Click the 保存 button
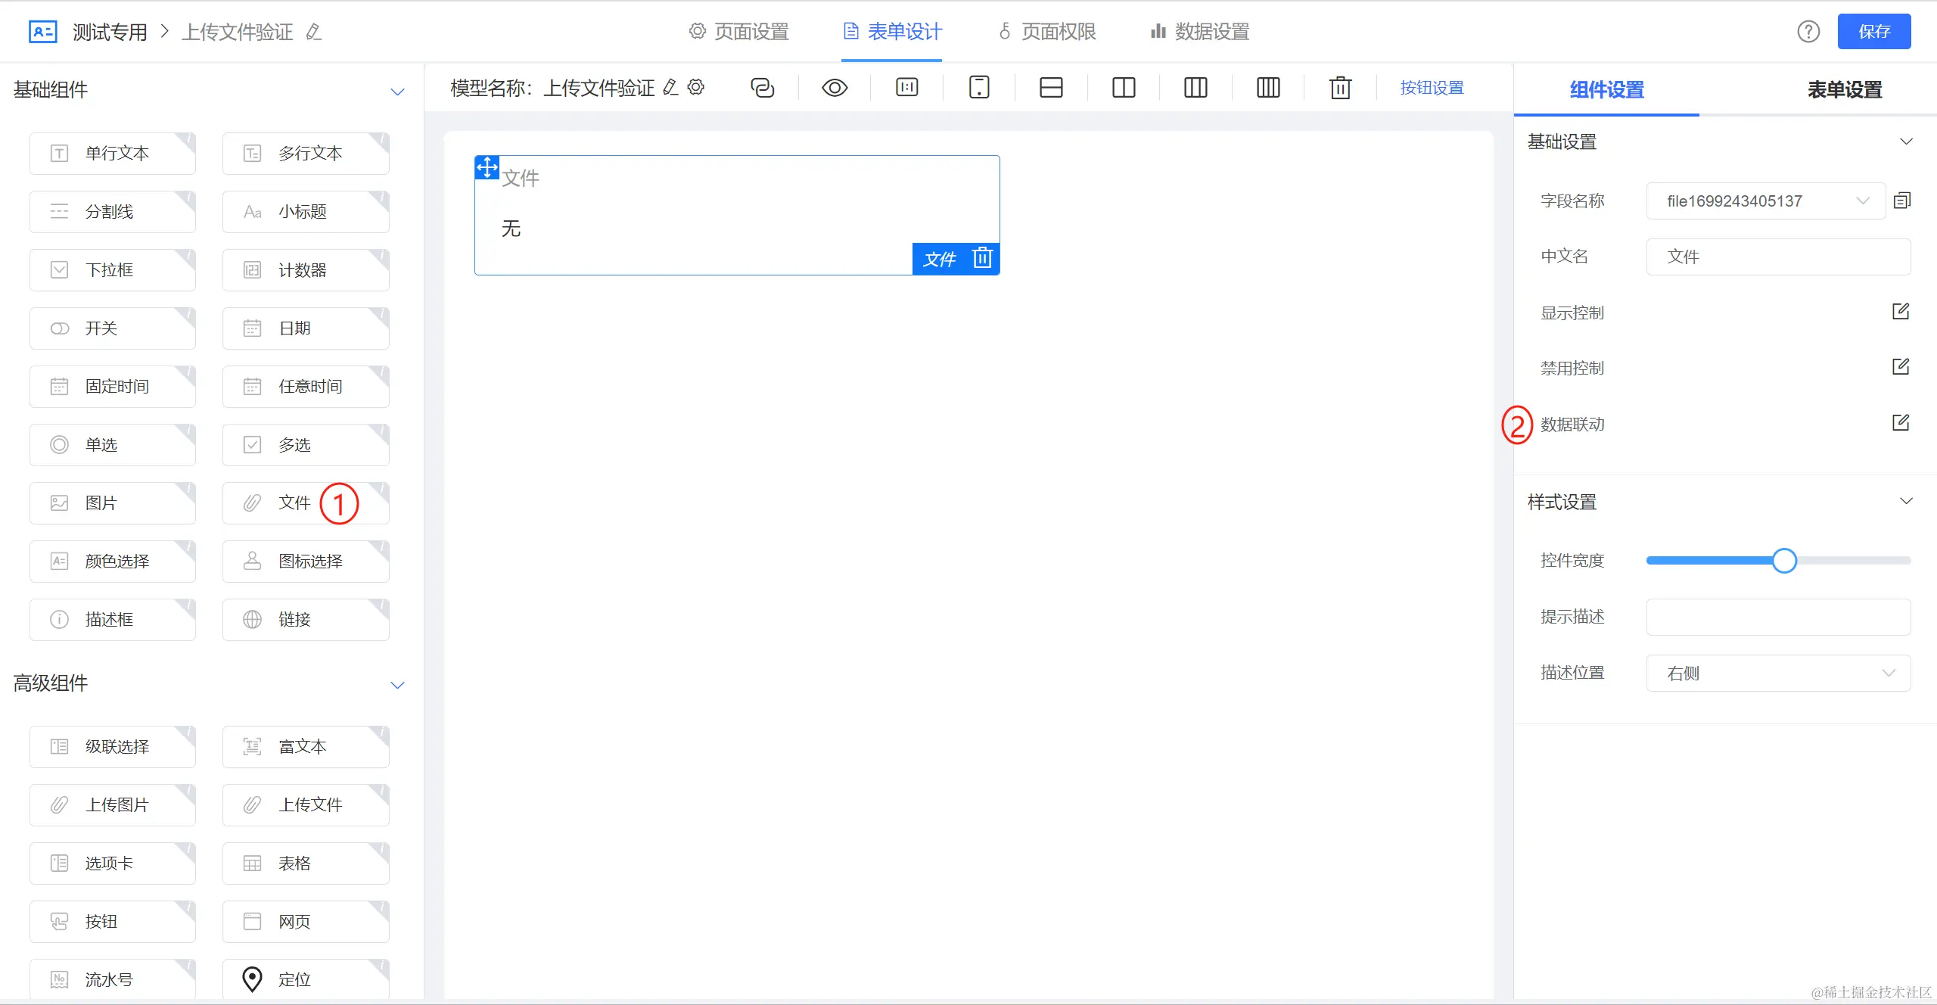Image resolution: width=1937 pixels, height=1005 pixels. 1873,32
